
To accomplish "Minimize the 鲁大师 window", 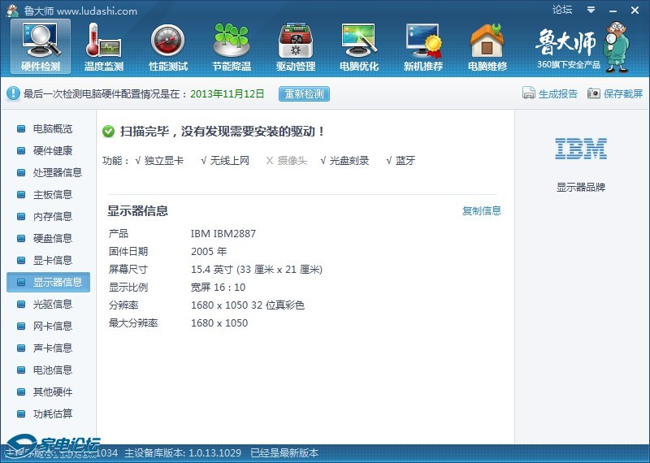I will click(x=613, y=10).
